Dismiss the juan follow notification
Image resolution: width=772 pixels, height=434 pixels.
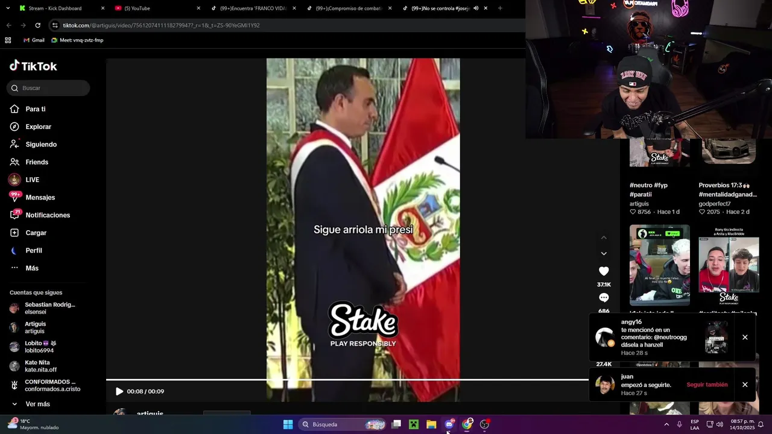coord(745,385)
